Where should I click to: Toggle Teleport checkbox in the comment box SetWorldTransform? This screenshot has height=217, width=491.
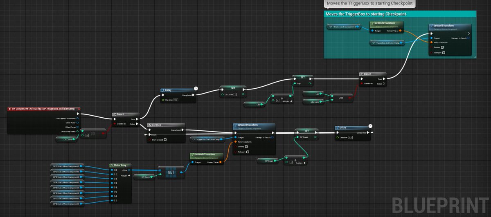(x=444, y=52)
